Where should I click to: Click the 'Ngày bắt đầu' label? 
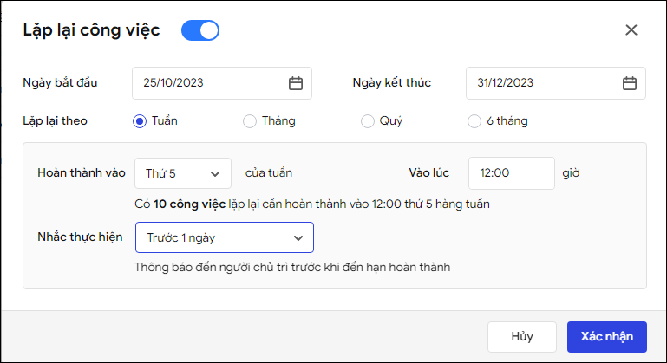[x=60, y=82]
